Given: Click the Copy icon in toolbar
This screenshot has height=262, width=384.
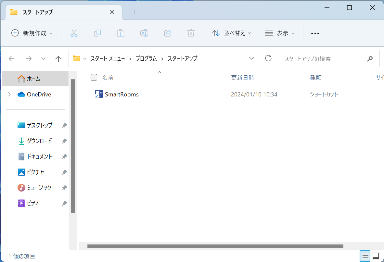Looking at the screenshot, I should pyautogui.click(x=97, y=33).
